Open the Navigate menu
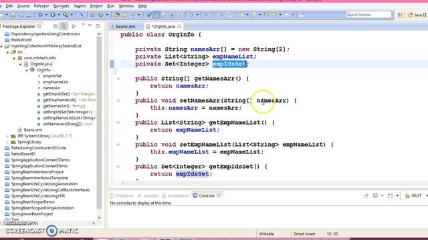 [61, 6]
